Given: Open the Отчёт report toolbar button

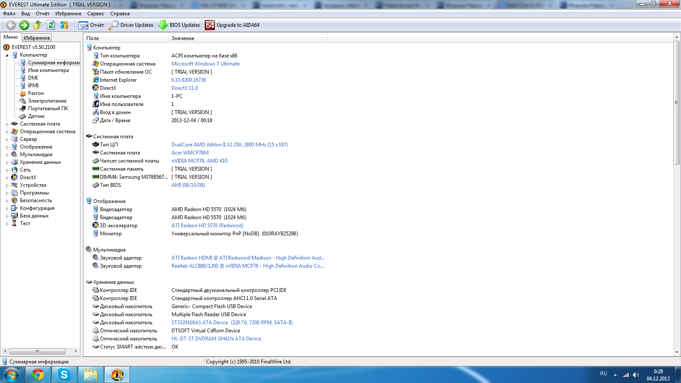Looking at the screenshot, I should [x=91, y=25].
